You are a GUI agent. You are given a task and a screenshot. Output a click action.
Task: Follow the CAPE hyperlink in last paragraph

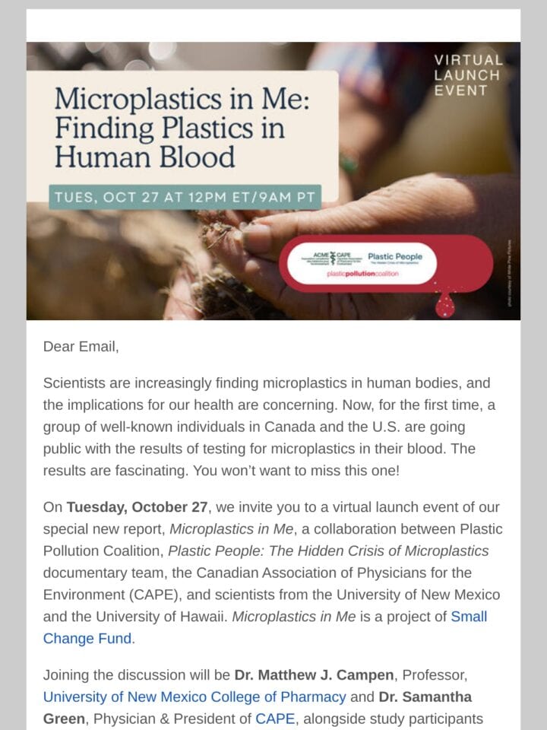(x=275, y=719)
